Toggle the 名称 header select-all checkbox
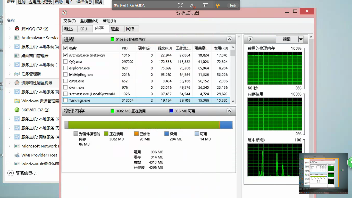The image size is (352, 198). click(65, 48)
